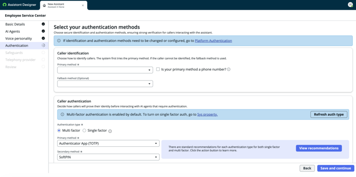The height and width of the screenshot is (177, 356).
Task: Click Save and continue
Action: (x=336, y=168)
